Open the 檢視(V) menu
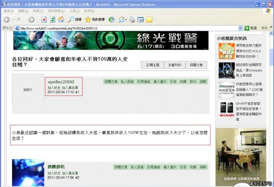The height and width of the screenshot is (187, 274). pyautogui.click(x=38, y=11)
